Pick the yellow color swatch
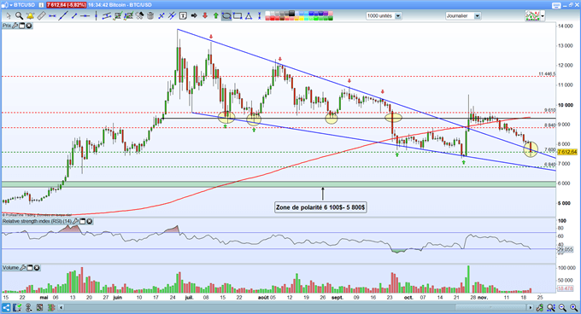The image size is (581, 314). [302, 18]
